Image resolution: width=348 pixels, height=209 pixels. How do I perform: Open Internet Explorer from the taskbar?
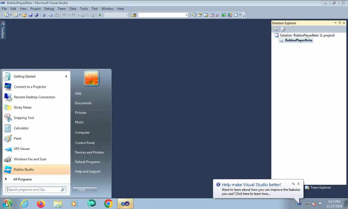tap(24, 204)
